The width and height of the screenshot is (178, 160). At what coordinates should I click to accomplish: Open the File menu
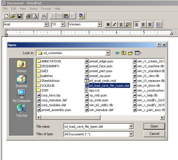coord(5,9)
